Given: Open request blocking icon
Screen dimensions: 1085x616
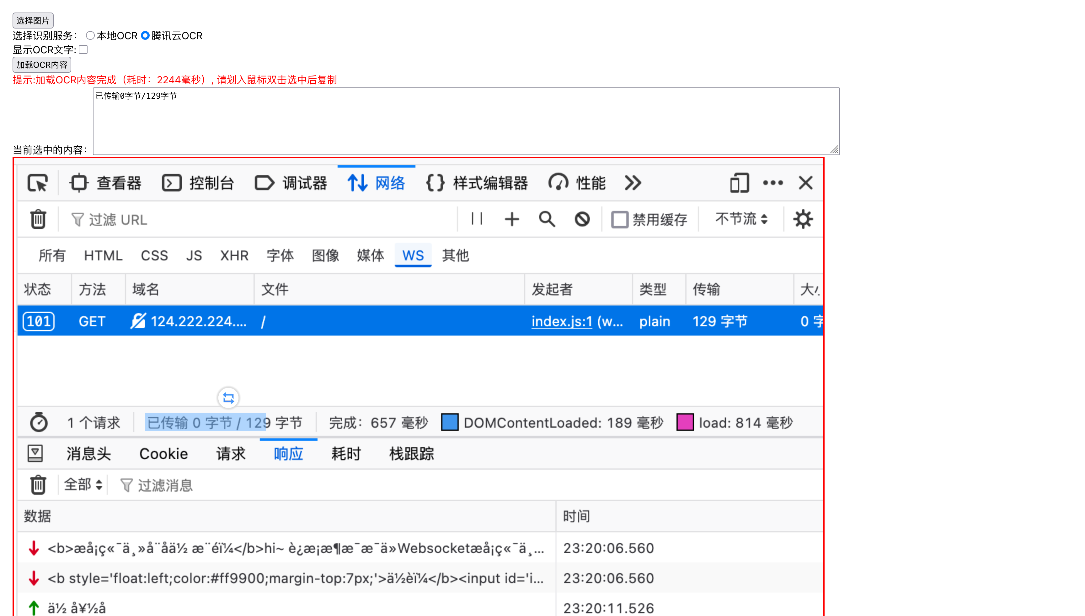Looking at the screenshot, I should click(582, 219).
